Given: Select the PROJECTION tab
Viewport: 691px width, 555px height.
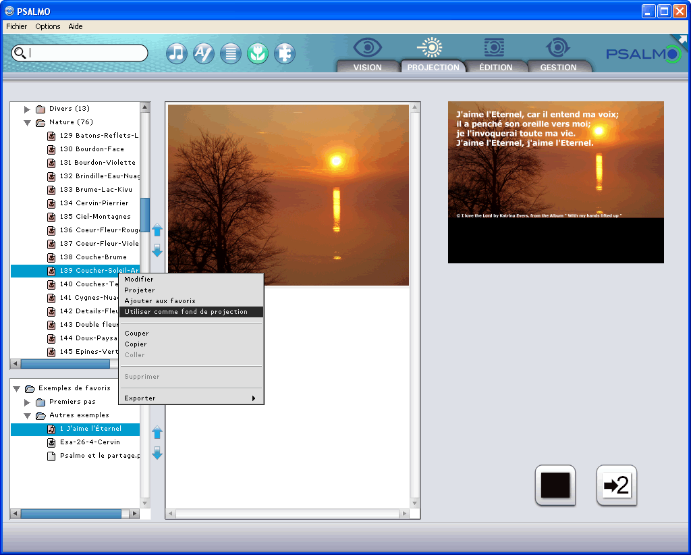Looking at the screenshot, I should [x=433, y=67].
